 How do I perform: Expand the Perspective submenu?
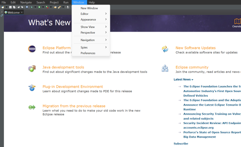[91, 32]
